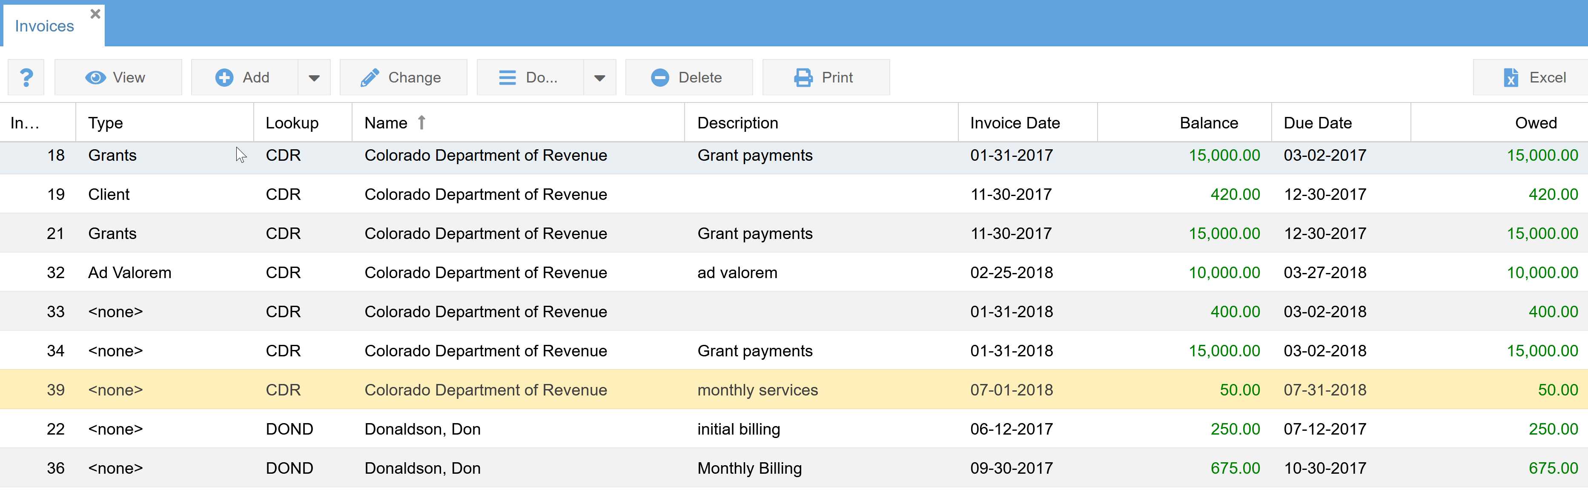The width and height of the screenshot is (1588, 492).
Task: Click the printer icon on Print button
Action: 803,77
